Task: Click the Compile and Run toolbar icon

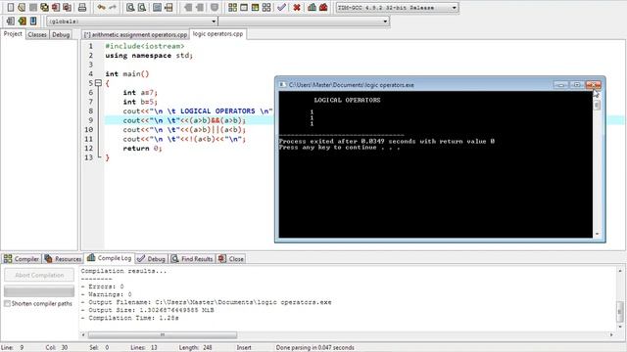Action: click(x=255, y=7)
